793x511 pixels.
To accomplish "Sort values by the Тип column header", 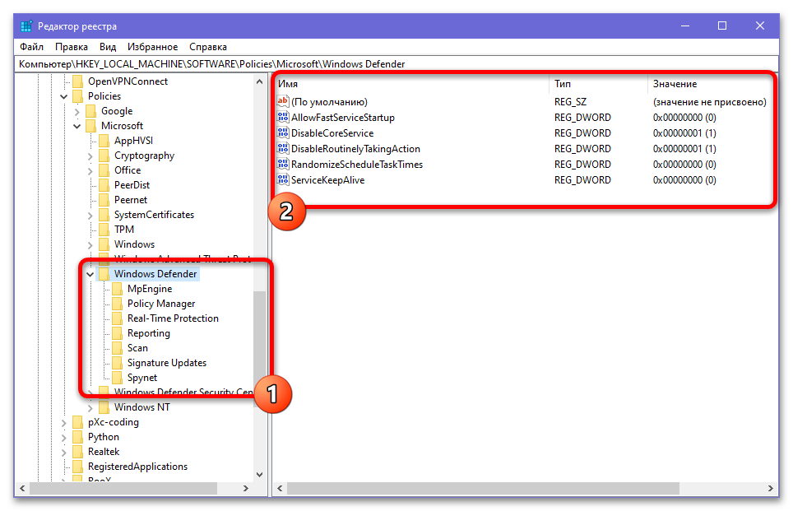I will coord(598,84).
